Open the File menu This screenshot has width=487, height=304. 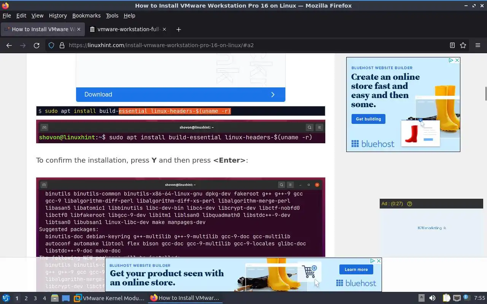click(7, 16)
